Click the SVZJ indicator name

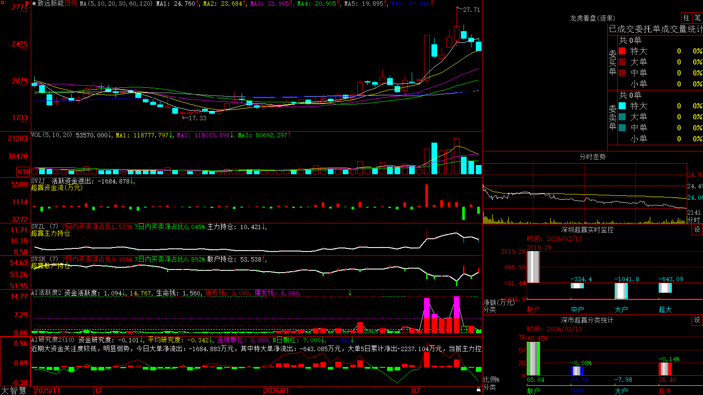point(38,181)
